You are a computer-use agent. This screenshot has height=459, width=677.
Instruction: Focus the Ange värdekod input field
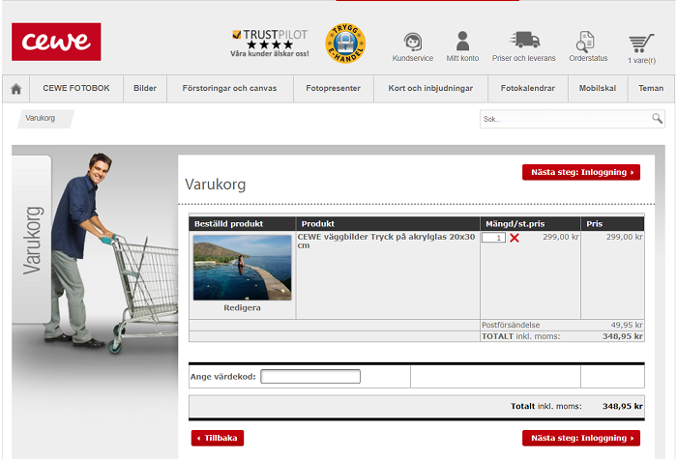pos(310,377)
